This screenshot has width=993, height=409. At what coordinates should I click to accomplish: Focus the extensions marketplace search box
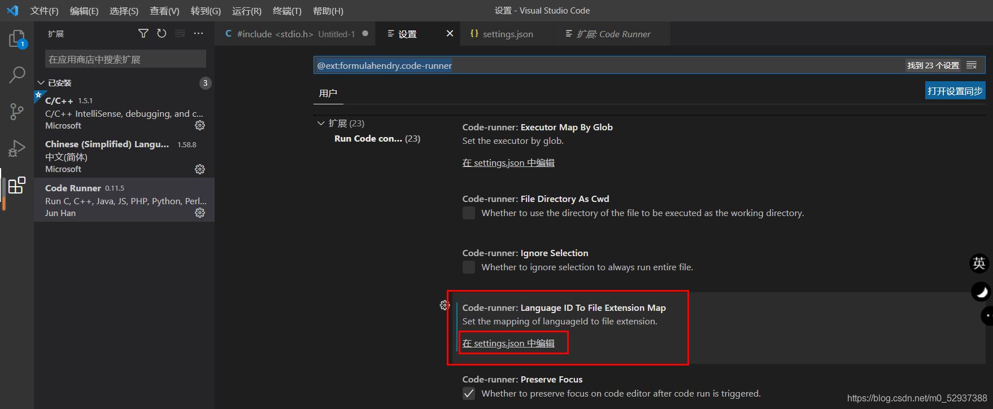[125, 59]
